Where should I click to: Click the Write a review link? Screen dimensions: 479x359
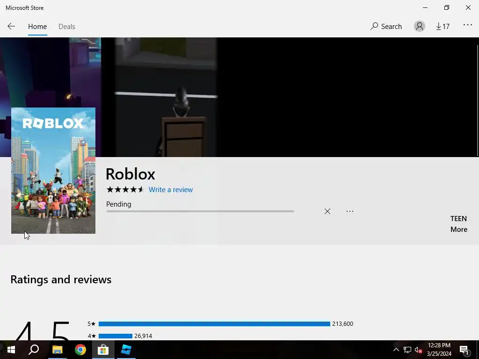tap(171, 190)
